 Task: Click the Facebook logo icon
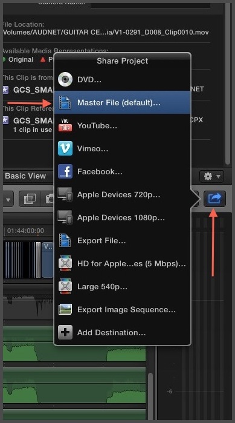65,171
